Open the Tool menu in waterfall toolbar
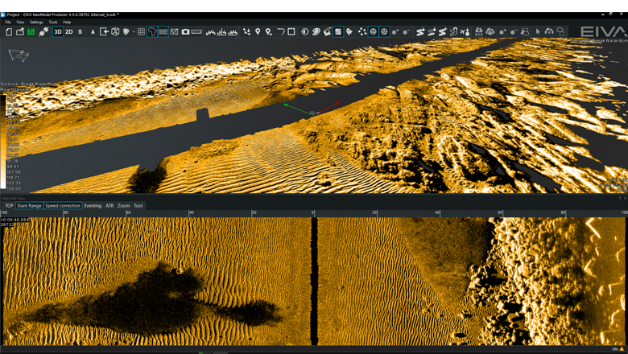Screen dimensions: 628x354 pyautogui.click(x=138, y=206)
